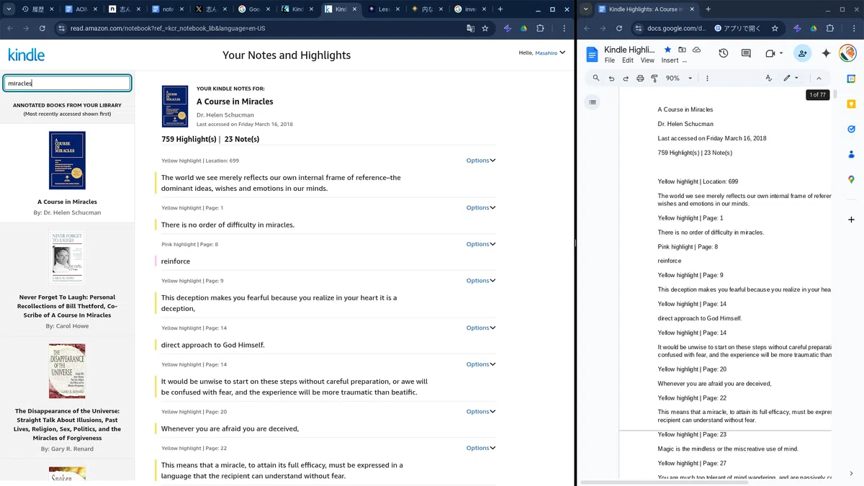The height and width of the screenshot is (486, 864).
Task: Undo last edit in Docs
Action: point(611,78)
